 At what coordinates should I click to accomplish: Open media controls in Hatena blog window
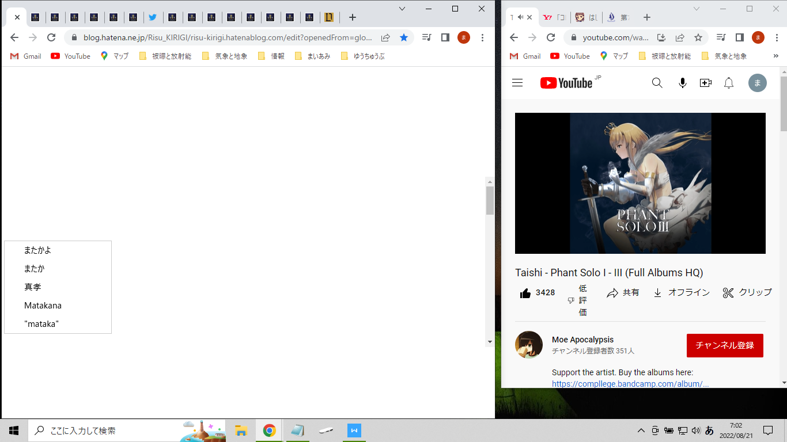(x=427, y=37)
